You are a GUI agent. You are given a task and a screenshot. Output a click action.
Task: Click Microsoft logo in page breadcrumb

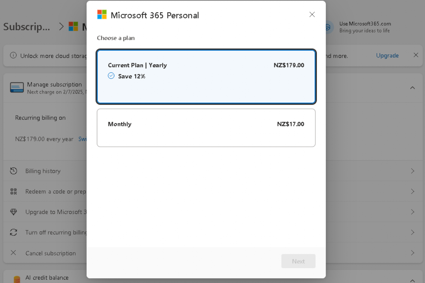[x=73, y=26]
